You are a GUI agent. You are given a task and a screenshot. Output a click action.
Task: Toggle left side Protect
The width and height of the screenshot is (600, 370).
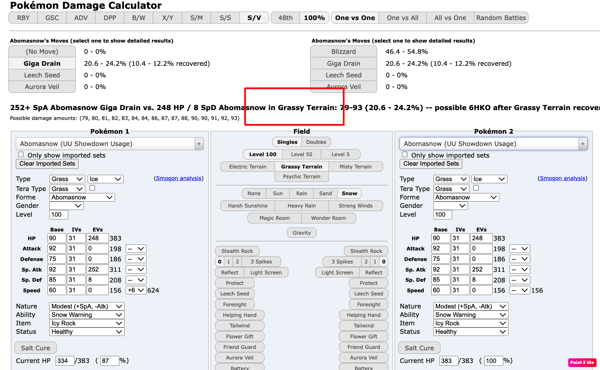point(235,283)
